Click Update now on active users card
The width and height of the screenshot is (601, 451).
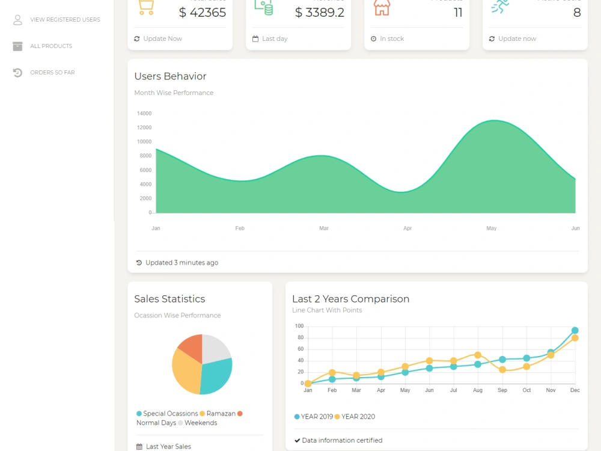tap(517, 38)
